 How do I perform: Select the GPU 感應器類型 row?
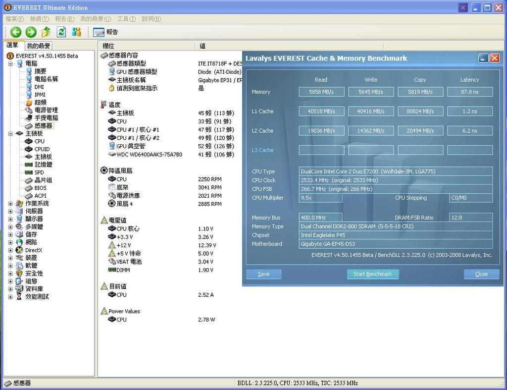(x=175, y=72)
